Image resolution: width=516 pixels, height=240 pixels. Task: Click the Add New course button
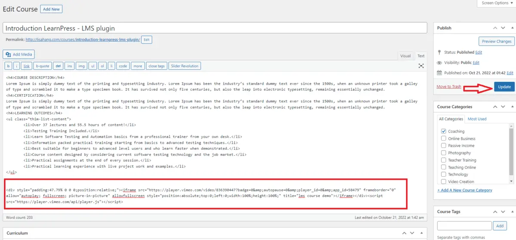click(x=52, y=9)
